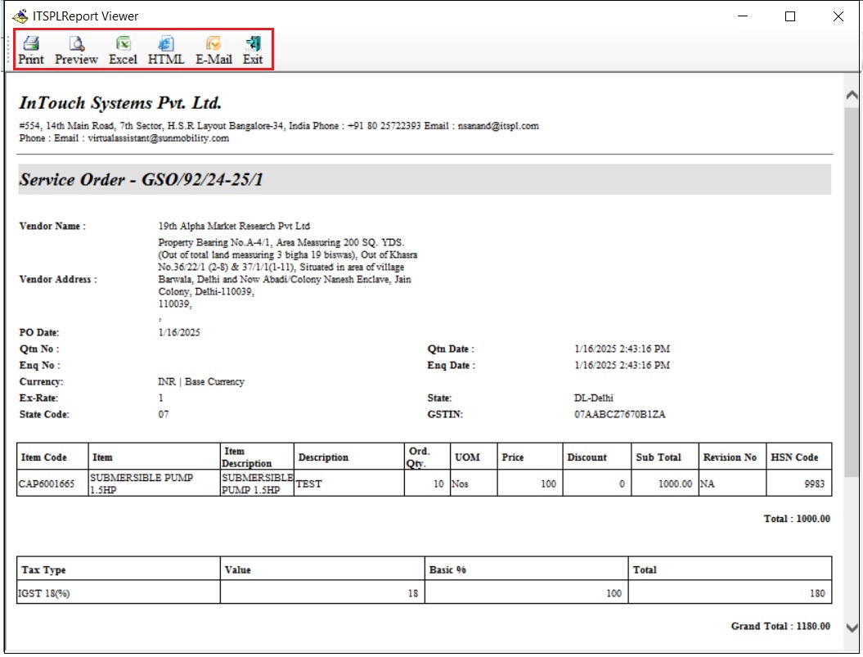Click the State value DL-Delhi

click(593, 398)
